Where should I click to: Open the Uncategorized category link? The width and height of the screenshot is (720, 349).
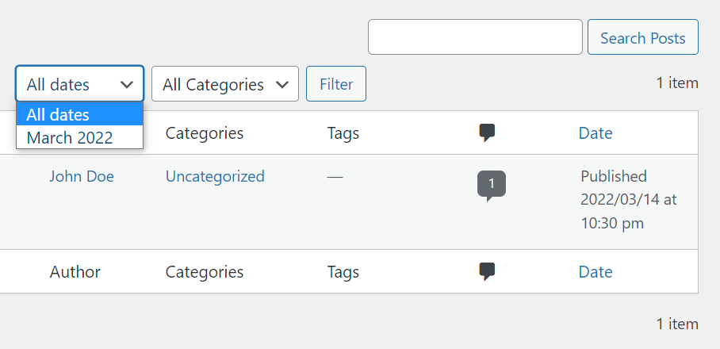click(215, 176)
